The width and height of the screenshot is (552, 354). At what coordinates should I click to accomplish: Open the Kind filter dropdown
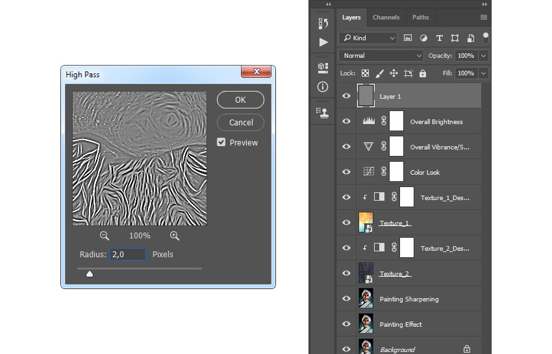tap(368, 38)
